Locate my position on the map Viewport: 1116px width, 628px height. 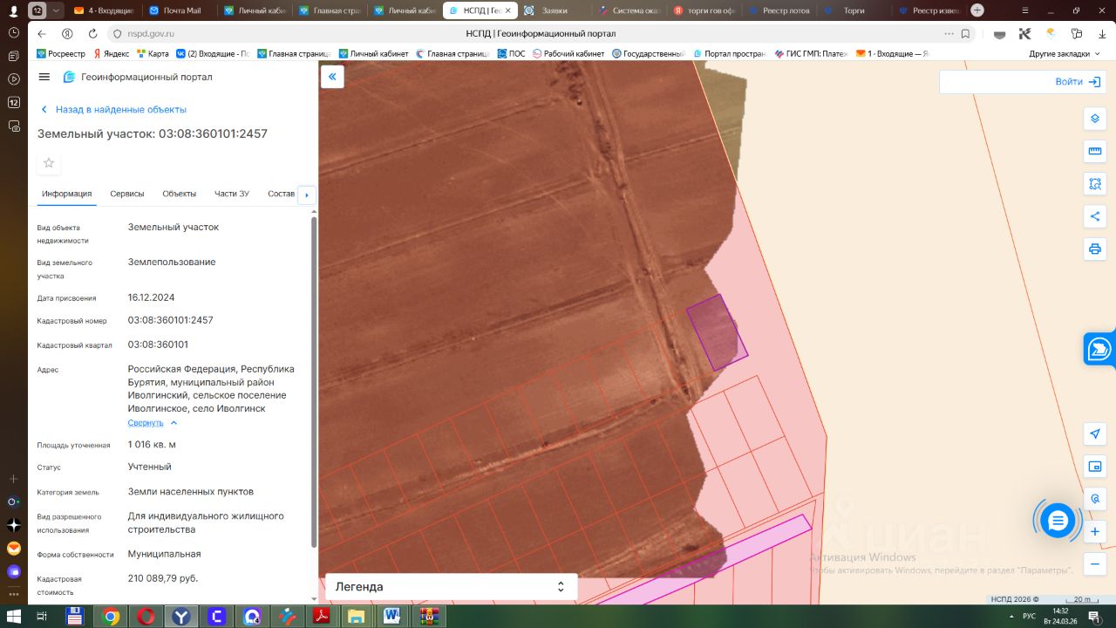point(1095,433)
